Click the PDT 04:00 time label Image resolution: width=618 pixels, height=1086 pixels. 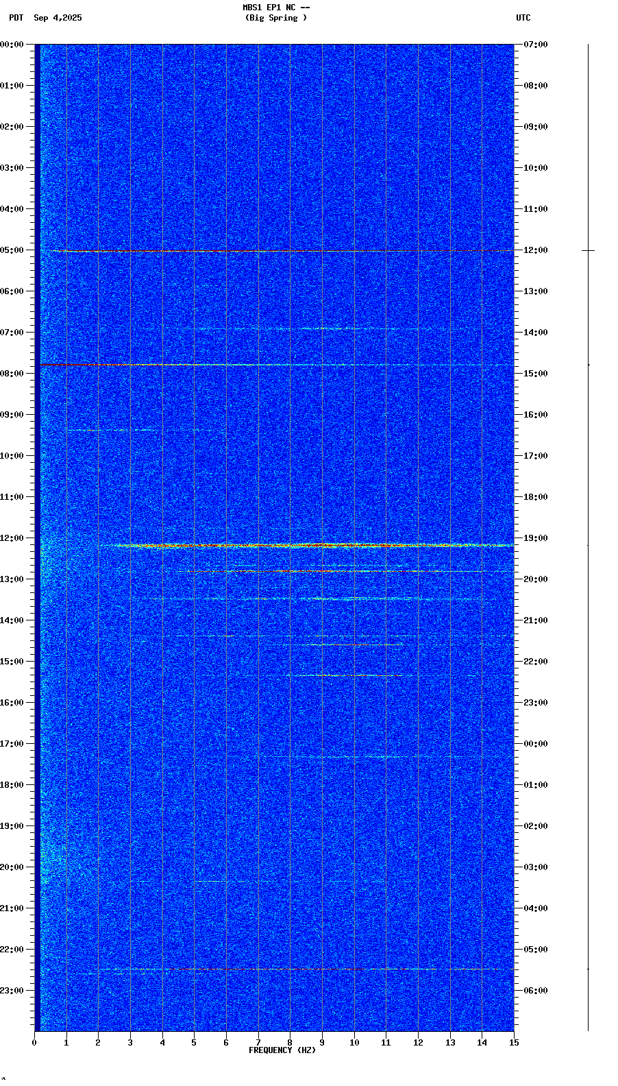coord(12,209)
